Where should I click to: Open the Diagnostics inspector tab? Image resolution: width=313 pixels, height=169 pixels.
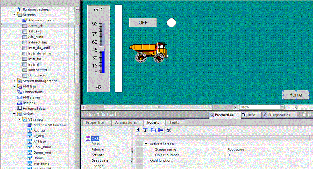point(279,115)
